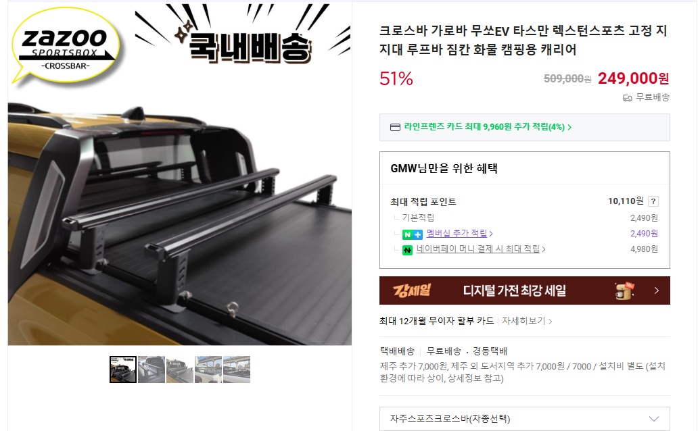Click the delivery truck icon next to 무료배송

(627, 97)
